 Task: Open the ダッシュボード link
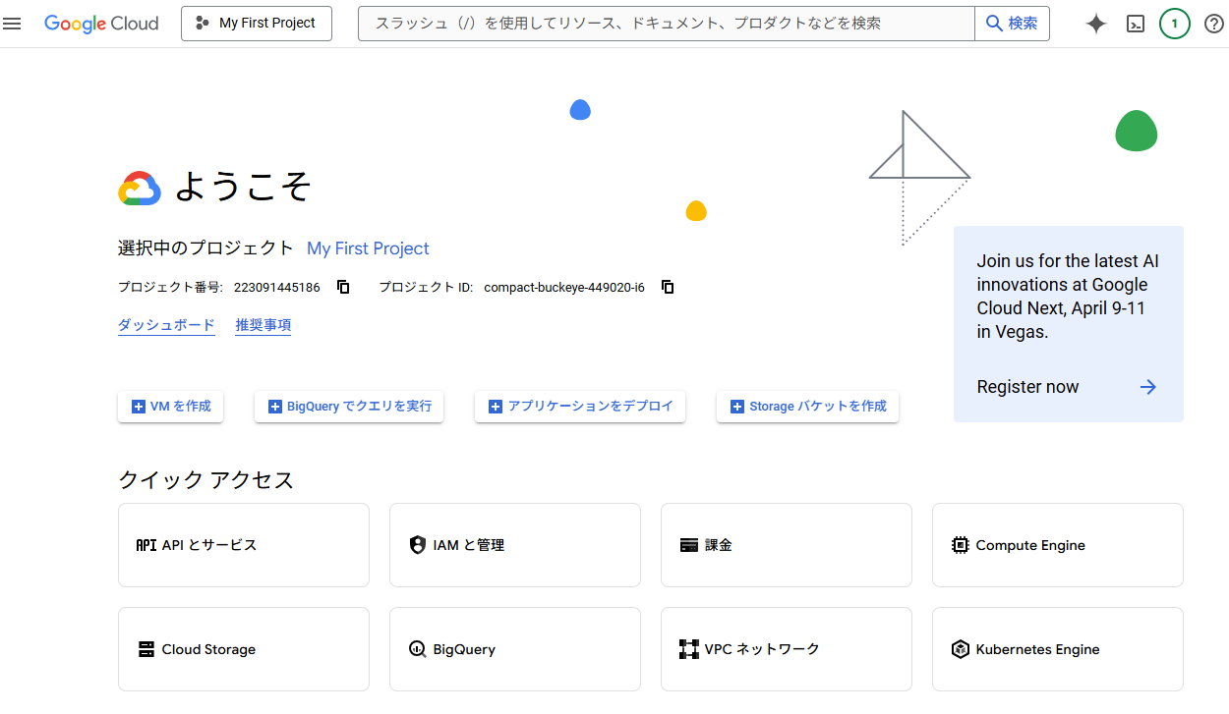click(x=166, y=324)
